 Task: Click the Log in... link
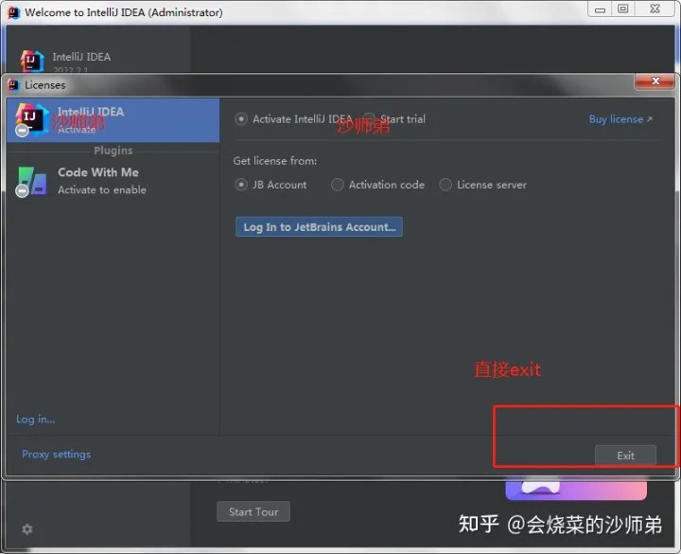36,420
